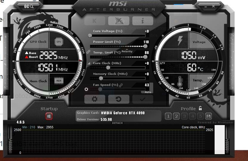Open the information i button
248x161 pixels.
point(143,21)
